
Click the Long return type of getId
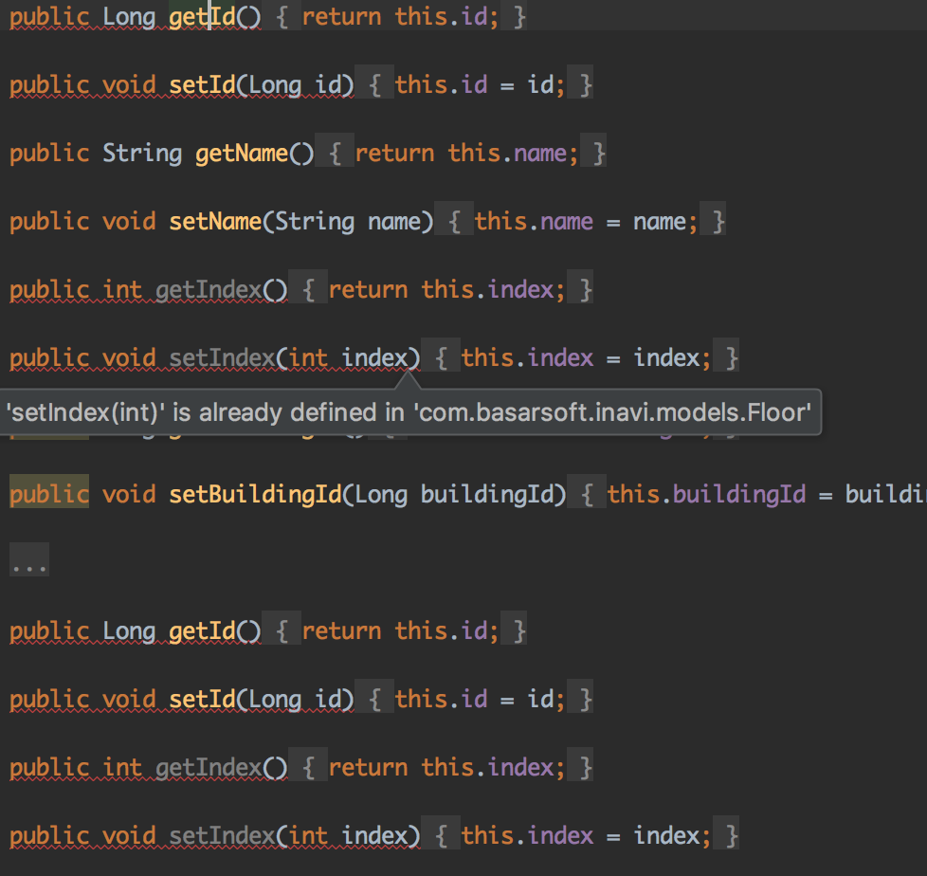click(x=131, y=16)
